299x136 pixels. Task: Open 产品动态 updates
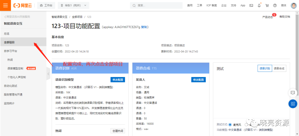coord(267,17)
